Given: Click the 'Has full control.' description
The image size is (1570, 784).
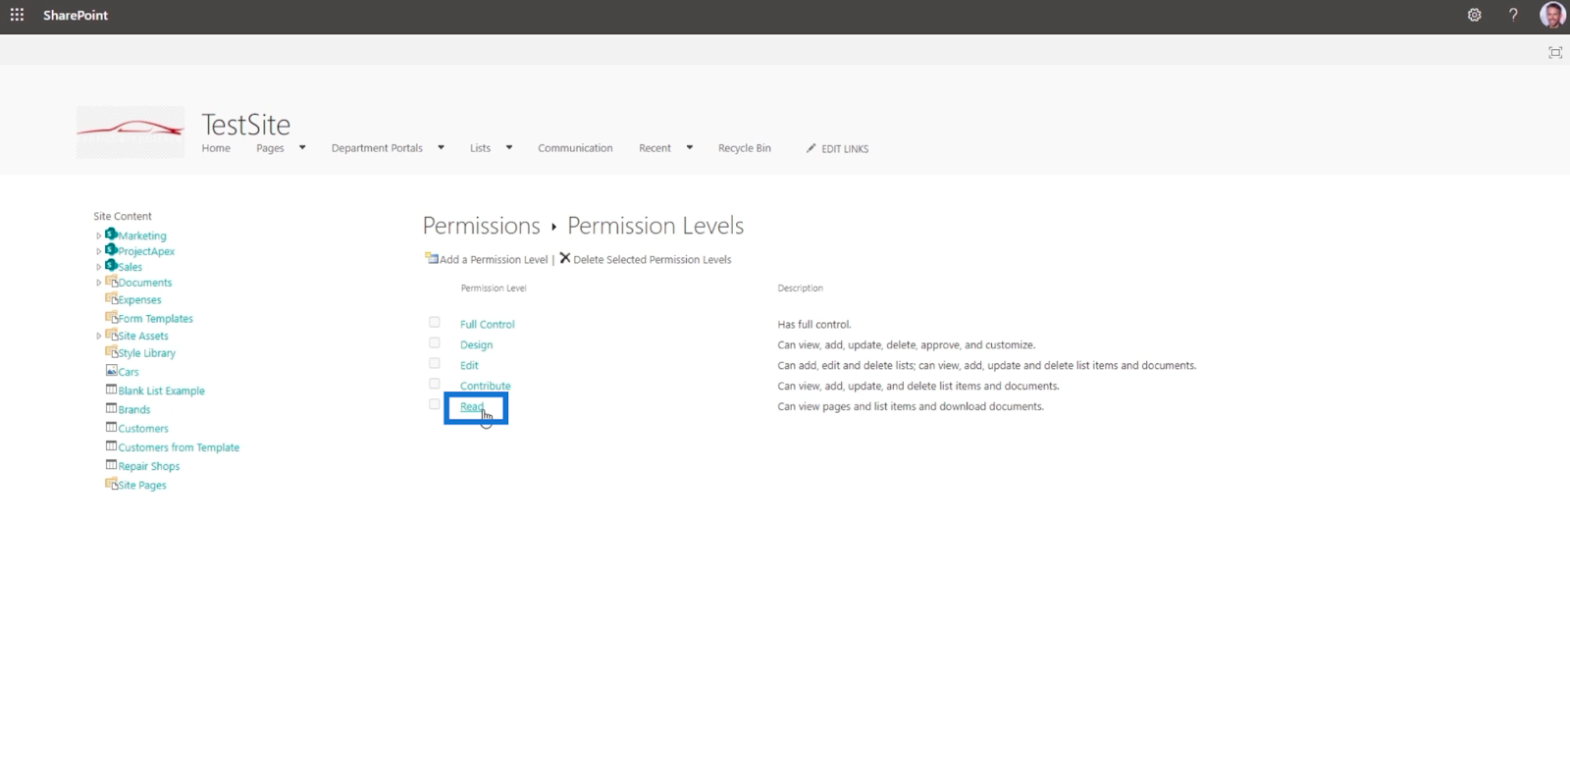Looking at the screenshot, I should pyautogui.click(x=814, y=324).
